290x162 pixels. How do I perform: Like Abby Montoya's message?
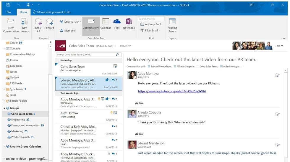pyautogui.click(x=139, y=103)
